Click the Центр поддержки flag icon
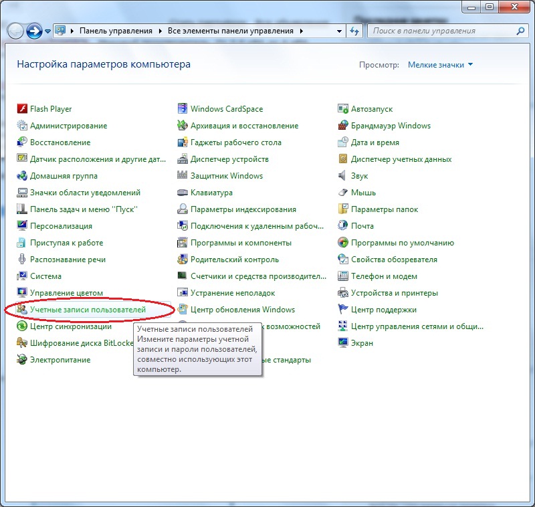Image resolution: width=535 pixels, height=507 pixels. point(343,310)
